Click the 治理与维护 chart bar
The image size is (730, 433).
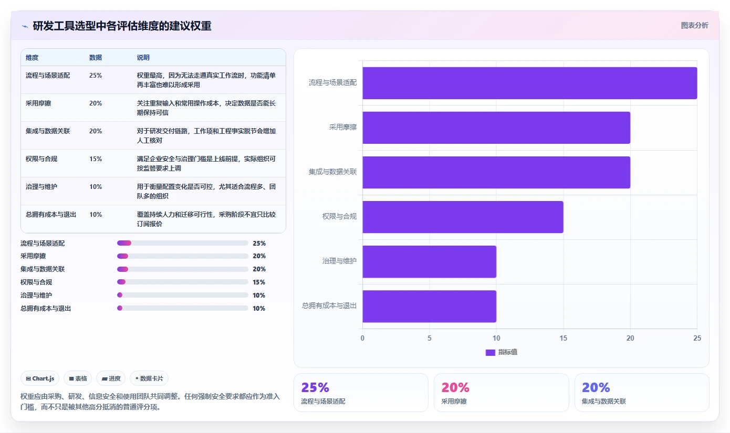point(429,261)
